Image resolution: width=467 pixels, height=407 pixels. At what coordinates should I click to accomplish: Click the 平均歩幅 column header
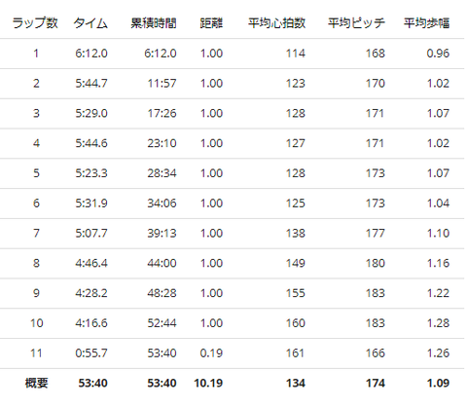426,23
